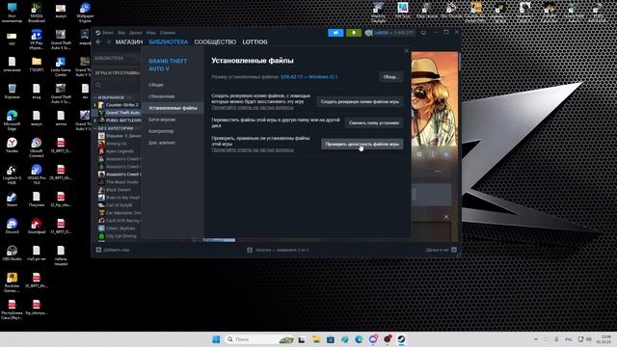Open the downloads status in the bottom bar
This screenshot has height=347, width=617.
click(x=278, y=250)
